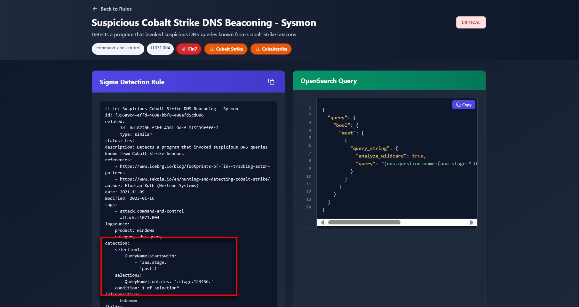579x307 pixels.
Task: Click the CRITICAL severity badge
Action: [471, 22]
